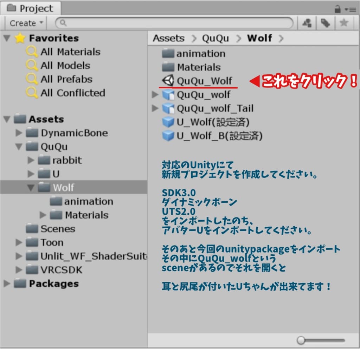This screenshot has height=349, width=360.
Task: Select the Unlit_WF_ShaderSuite folder icon
Action: click(x=32, y=256)
